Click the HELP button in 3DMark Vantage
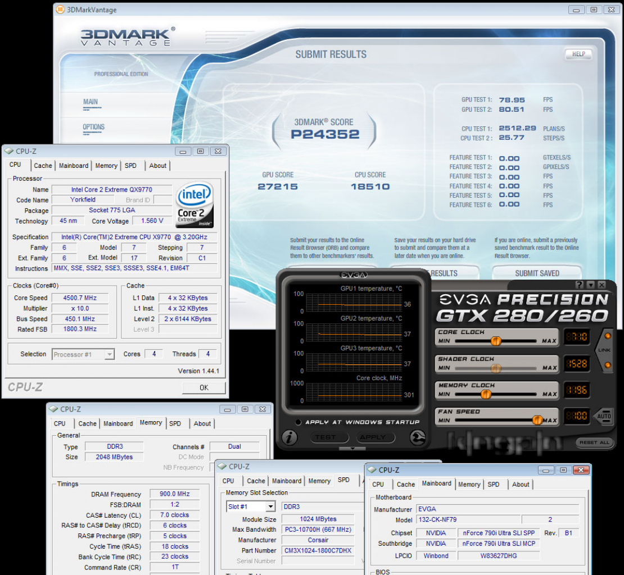Image resolution: width=624 pixels, height=575 pixels. pyautogui.click(x=578, y=54)
